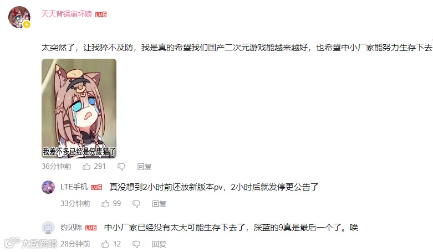This screenshot has width=433, height=252.
Task: Open username link 约见陈
Action: pos(72,228)
